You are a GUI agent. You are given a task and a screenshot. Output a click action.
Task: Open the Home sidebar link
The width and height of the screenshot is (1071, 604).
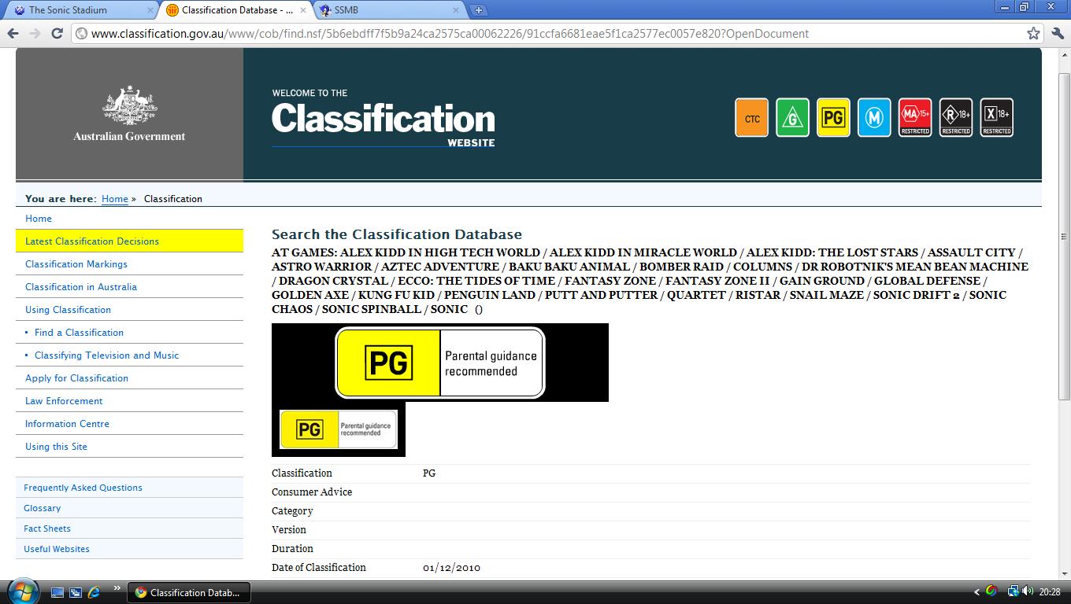39,219
